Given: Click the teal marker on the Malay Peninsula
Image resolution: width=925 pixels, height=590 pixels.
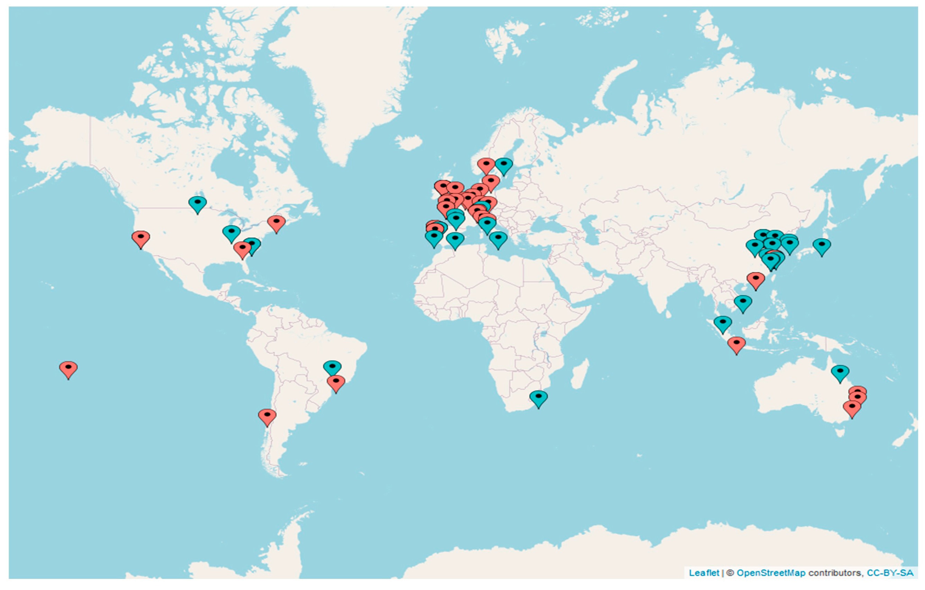Looking at the screenshot, I should (723, 324).
